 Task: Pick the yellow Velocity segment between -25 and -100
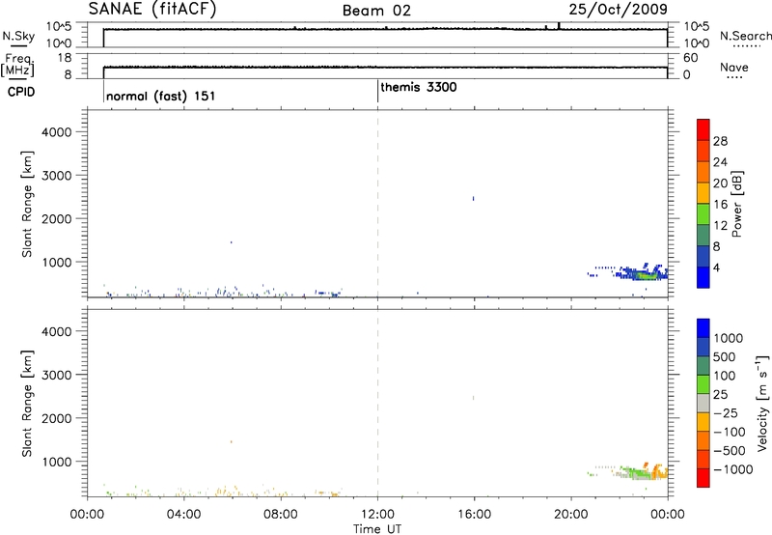coord(703,421)
